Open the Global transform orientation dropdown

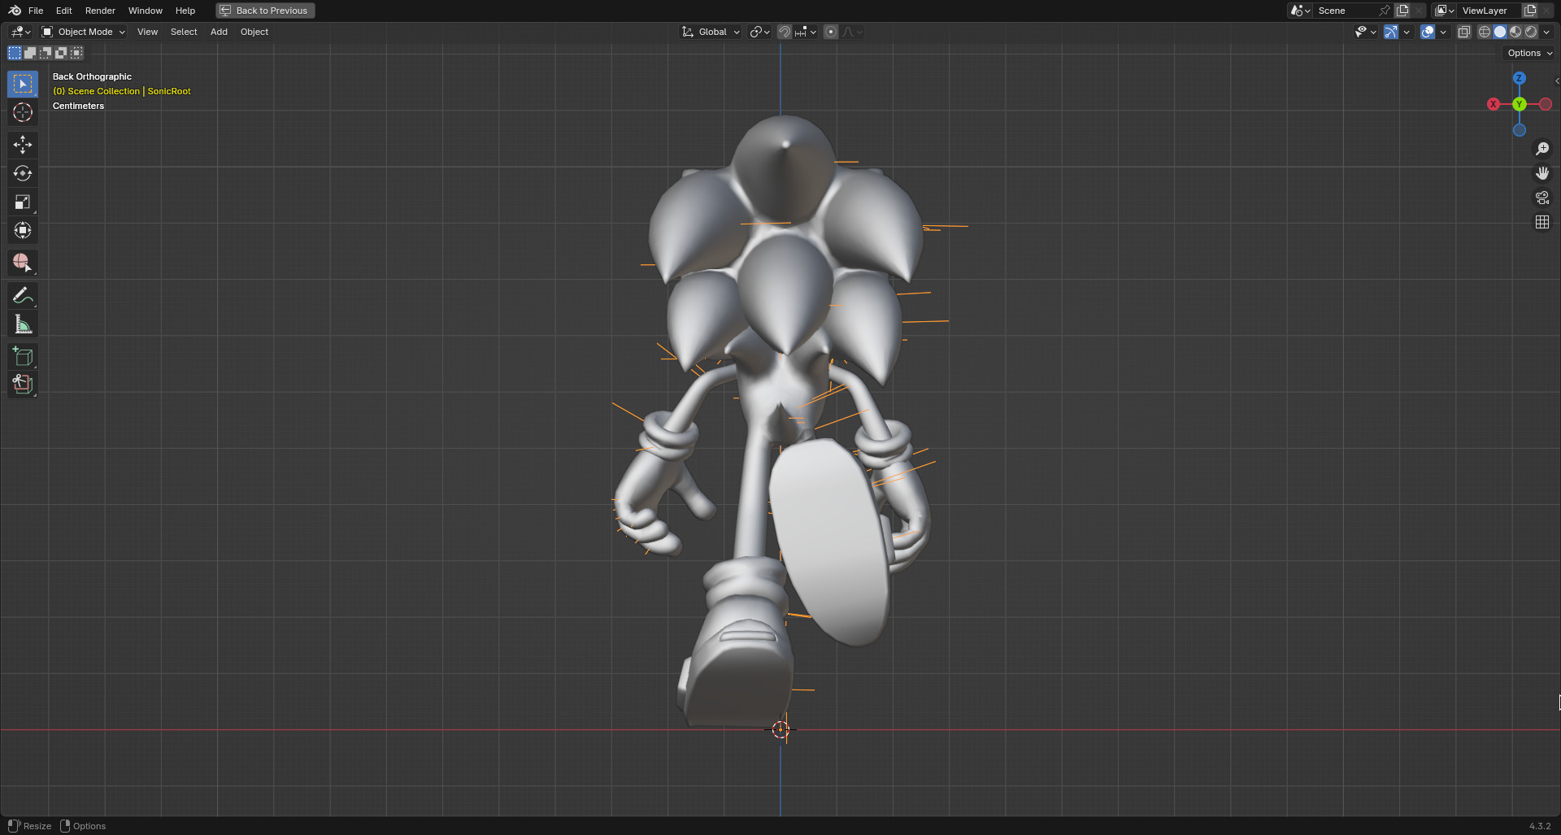click(x=710, y=32)
